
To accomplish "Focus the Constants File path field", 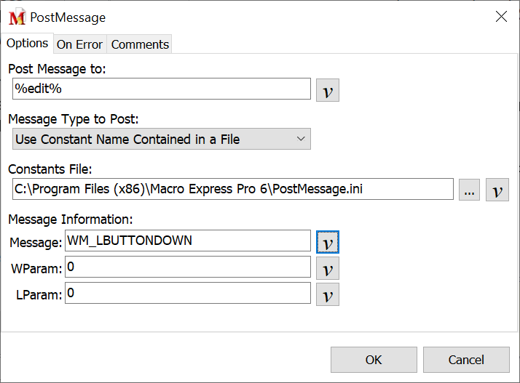I will (x=232, y=190).
